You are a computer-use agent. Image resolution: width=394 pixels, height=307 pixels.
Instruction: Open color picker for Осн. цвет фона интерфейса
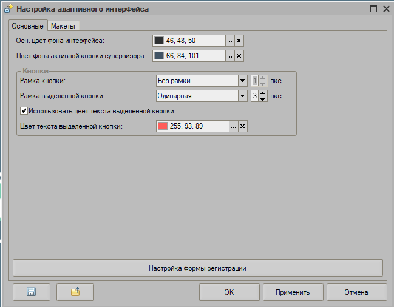pyautogui.click(x=229, y=41)
